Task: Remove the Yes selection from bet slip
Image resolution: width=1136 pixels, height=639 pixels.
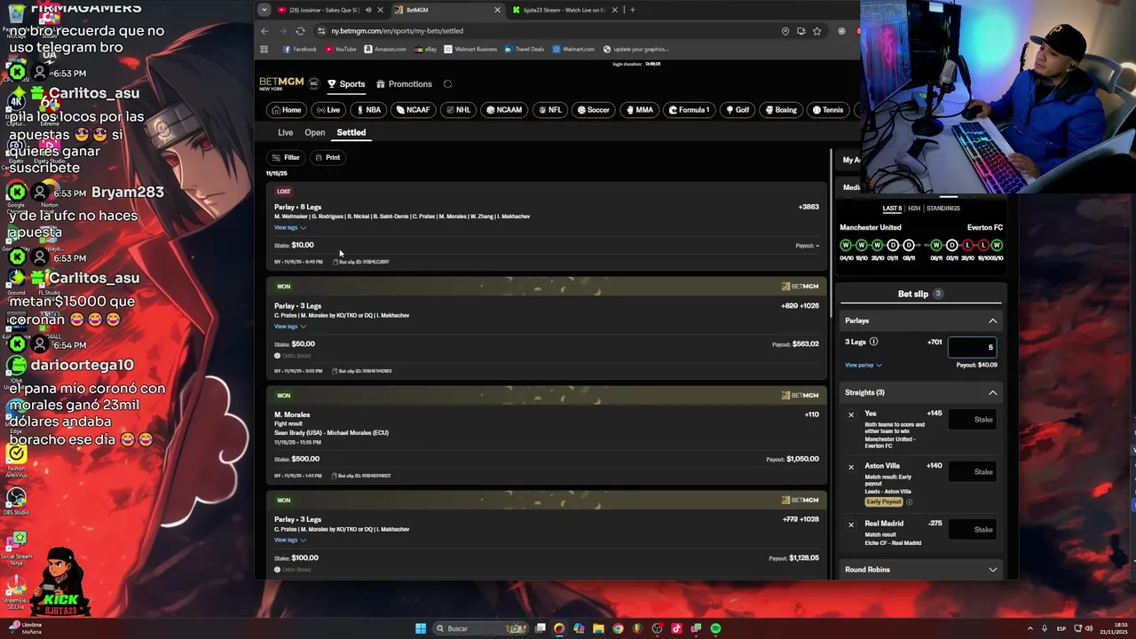Action: click(x=850, y=414)
